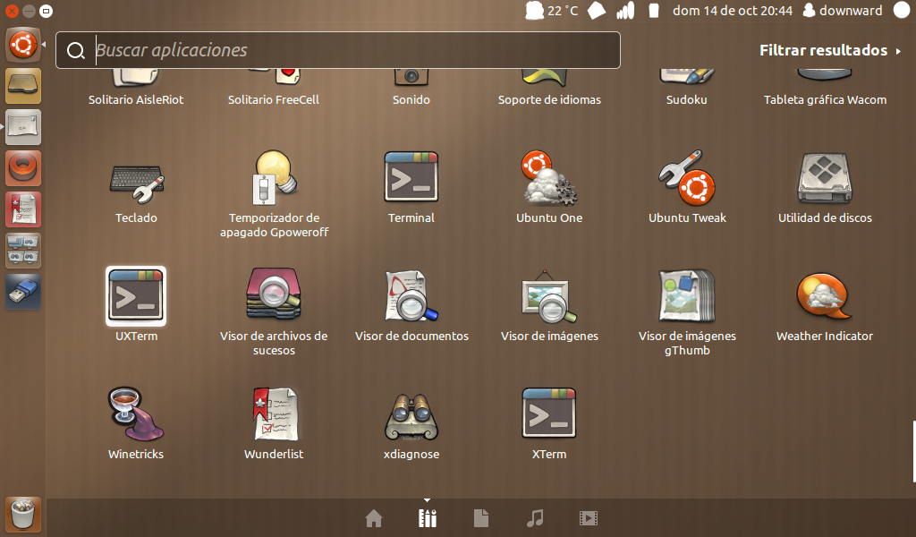Viewport: 916px width, 537px height.
Task: Open Visor de documentos
Action: pos(411,295)
